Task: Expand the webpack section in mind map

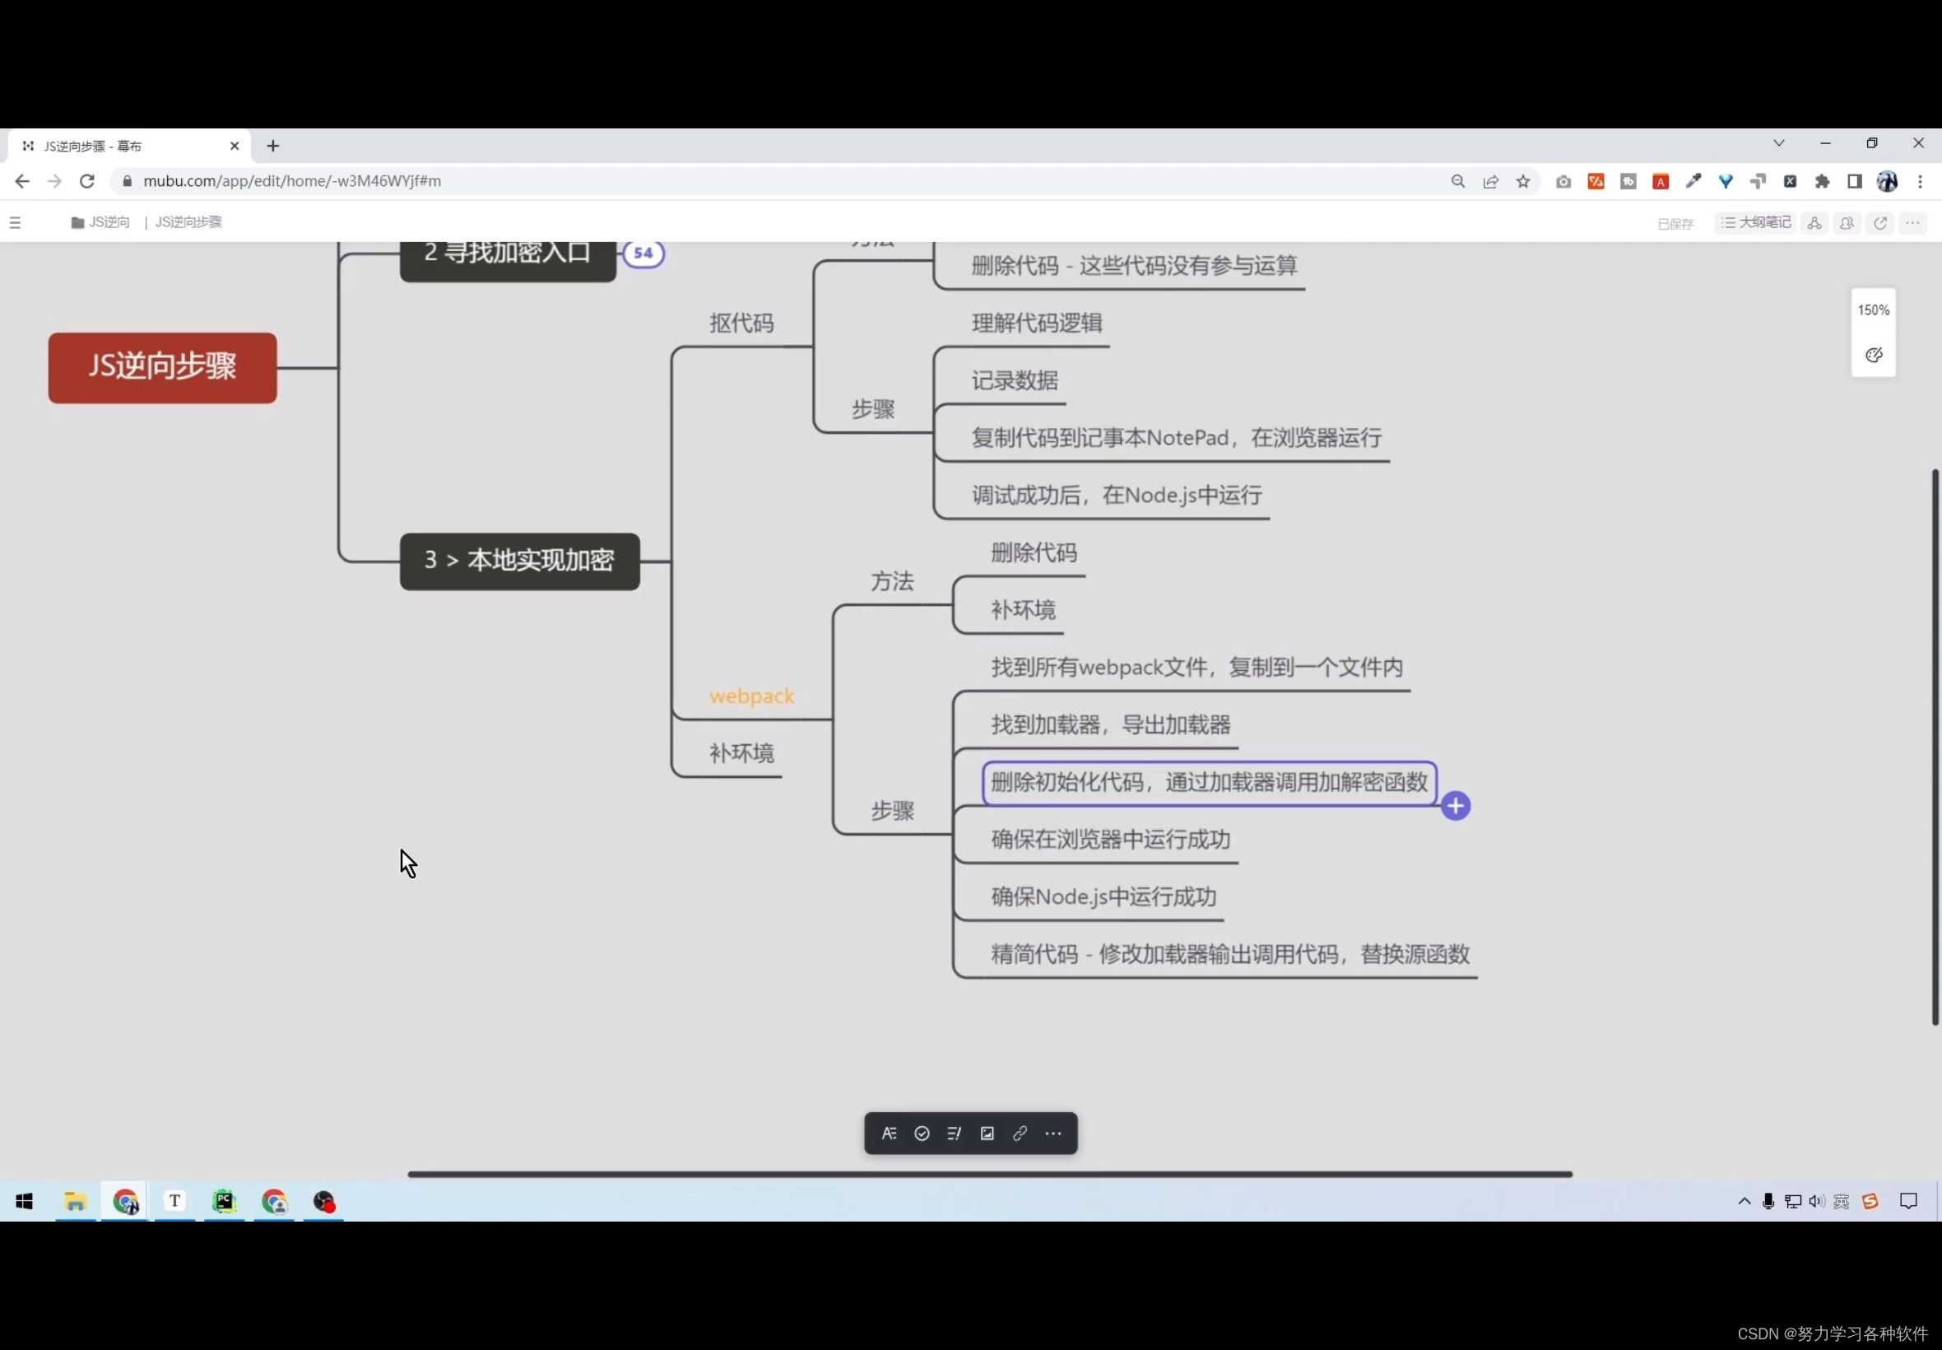Action: (753, 695)
